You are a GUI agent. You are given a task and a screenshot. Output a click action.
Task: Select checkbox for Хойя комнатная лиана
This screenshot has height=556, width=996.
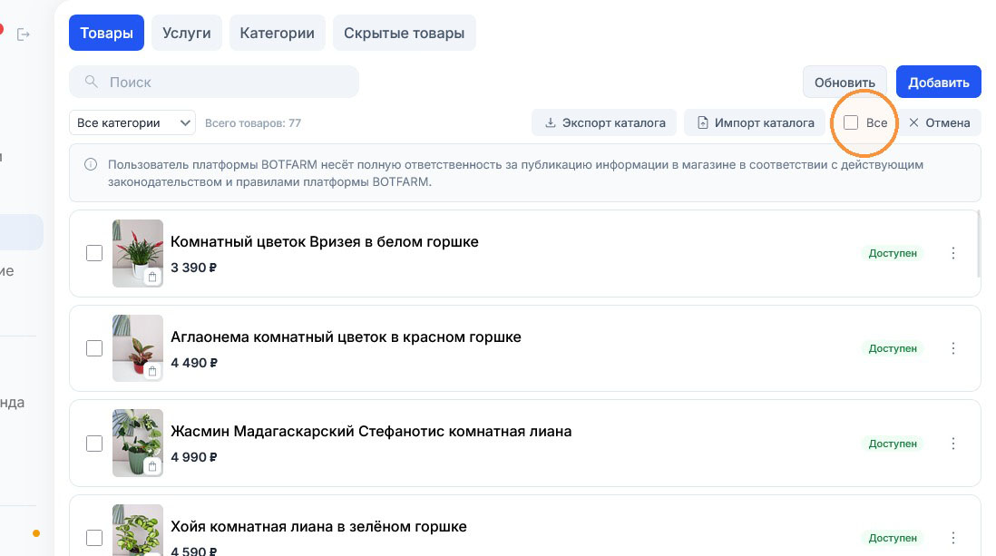pos(94,538)
